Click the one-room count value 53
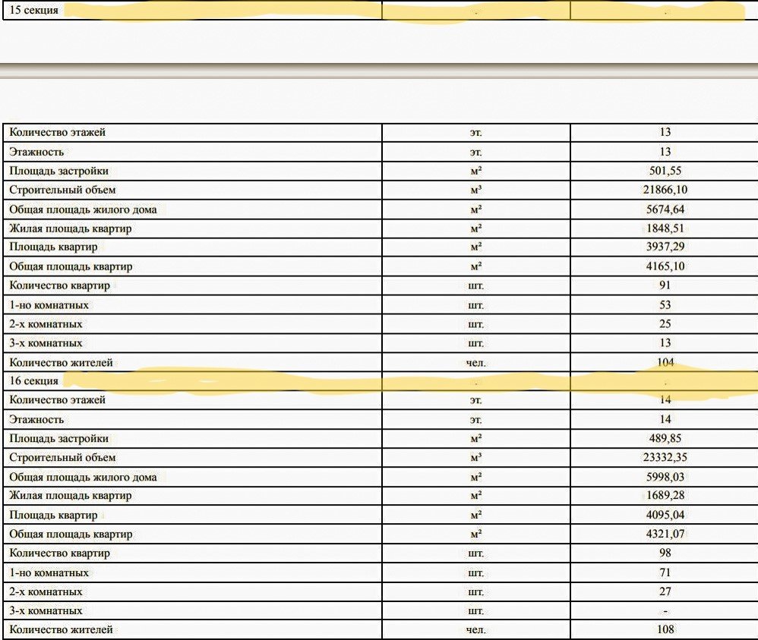 [x=665, y=305]
